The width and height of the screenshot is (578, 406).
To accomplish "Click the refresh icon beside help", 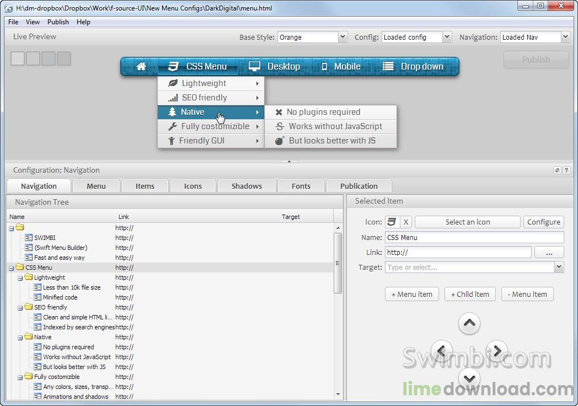I will coord(558,170).
